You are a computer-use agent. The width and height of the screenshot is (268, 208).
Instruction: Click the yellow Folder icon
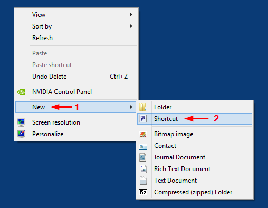coord(143,107)
